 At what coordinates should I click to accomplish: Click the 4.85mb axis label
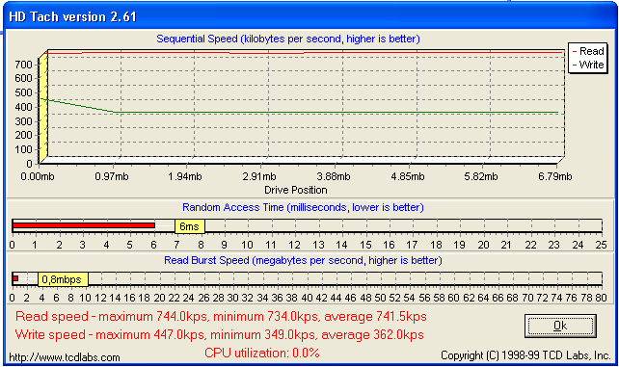coord(408,176)
